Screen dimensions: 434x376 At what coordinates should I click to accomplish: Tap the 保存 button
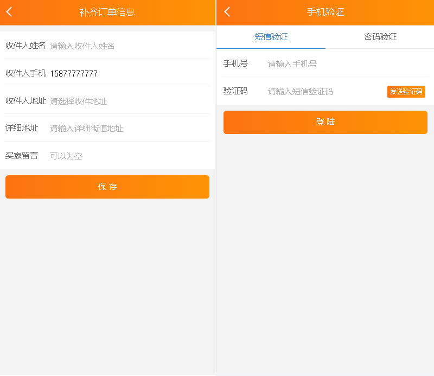point(107,187)
